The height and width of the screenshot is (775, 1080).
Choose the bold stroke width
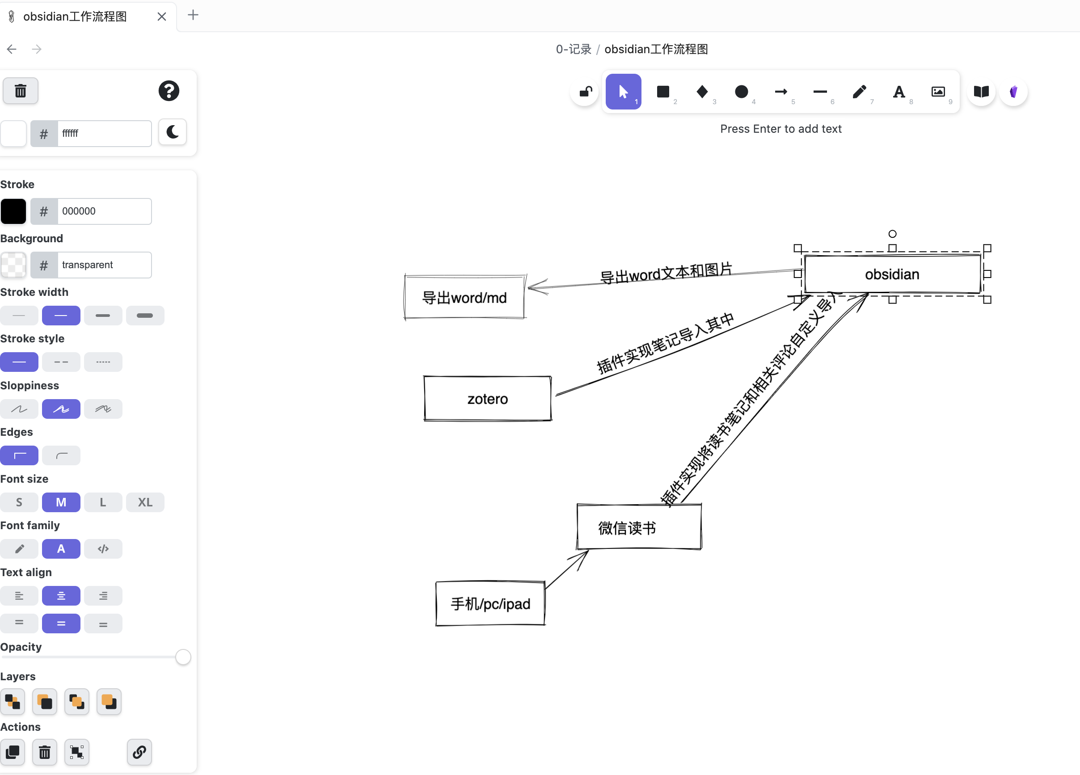(x=103, y=315)
